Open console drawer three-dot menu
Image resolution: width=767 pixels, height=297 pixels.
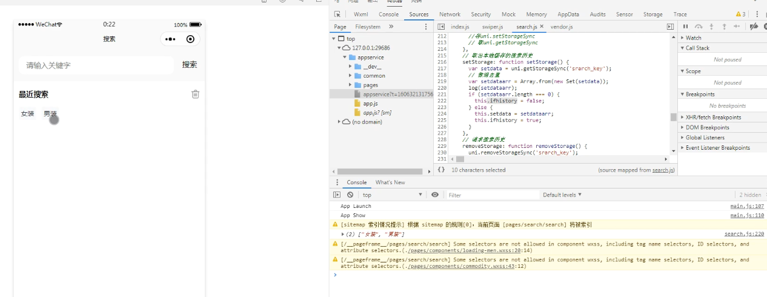[337, 182]
